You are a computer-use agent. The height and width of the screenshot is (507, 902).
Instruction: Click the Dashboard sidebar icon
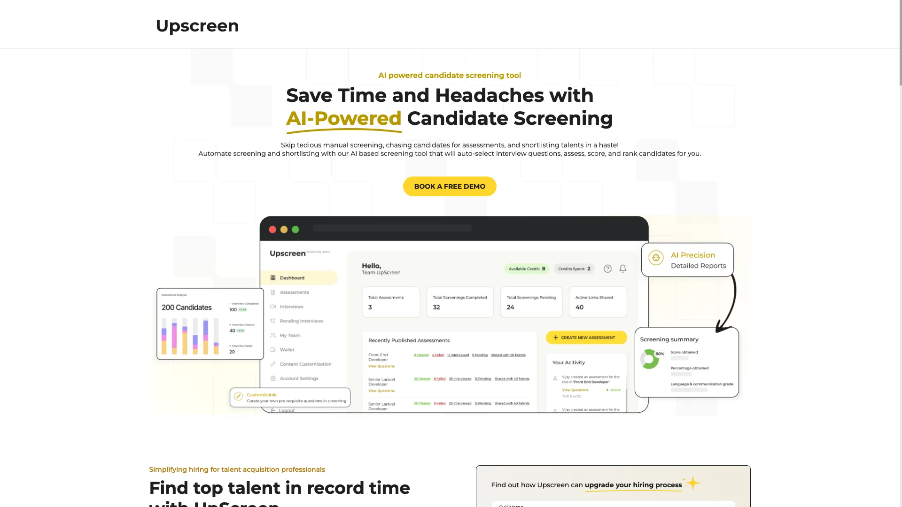[x=273, y=277]
